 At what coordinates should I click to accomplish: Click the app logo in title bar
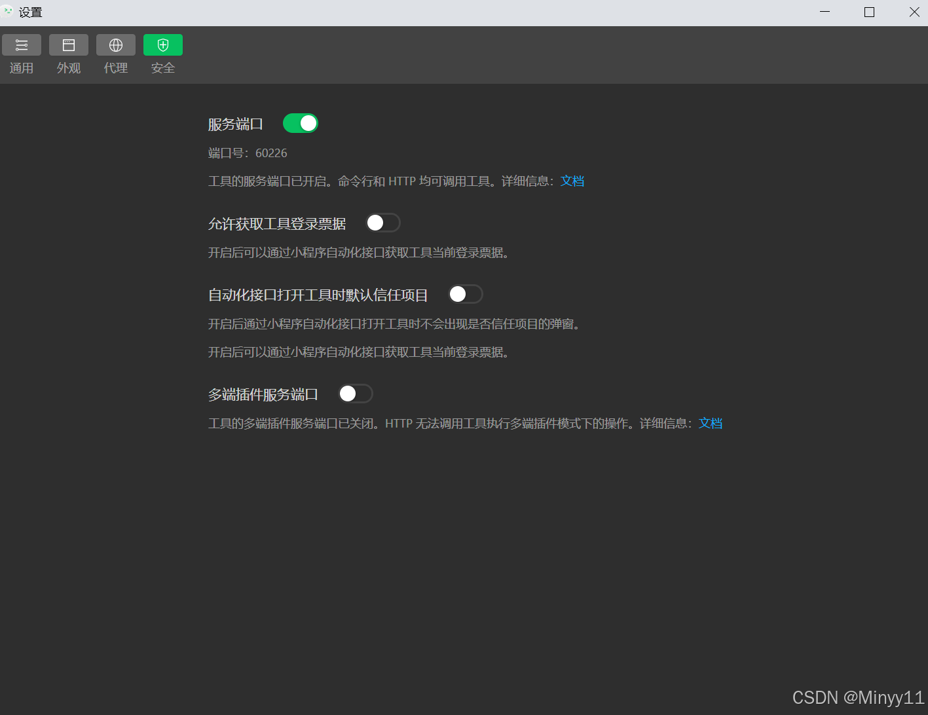pyautogui.click(x=8, y=11)
